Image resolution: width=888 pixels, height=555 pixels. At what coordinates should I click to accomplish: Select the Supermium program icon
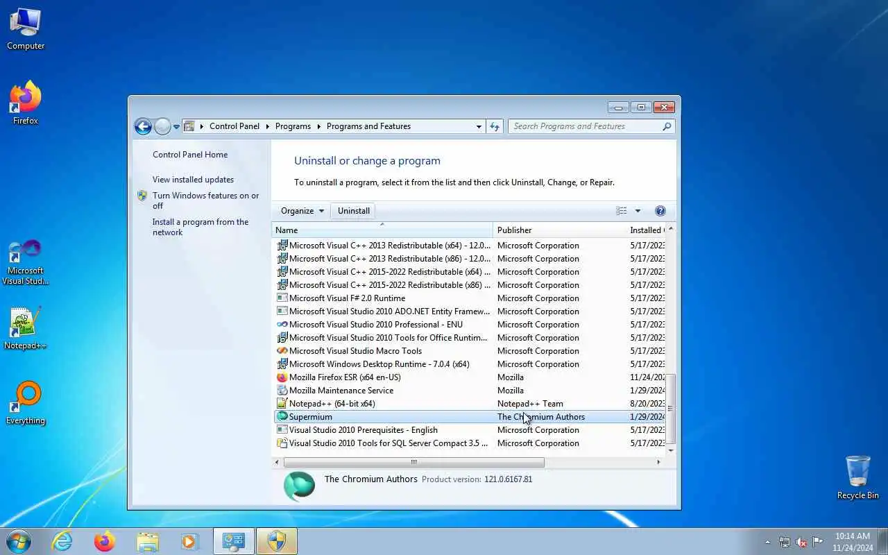[282, 417]
